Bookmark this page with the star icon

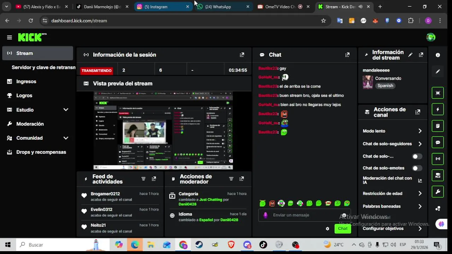323,21
